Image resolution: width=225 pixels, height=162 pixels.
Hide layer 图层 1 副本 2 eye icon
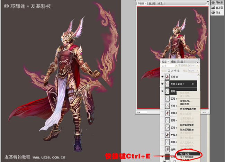pyautogui.click(x=162, y=84)
